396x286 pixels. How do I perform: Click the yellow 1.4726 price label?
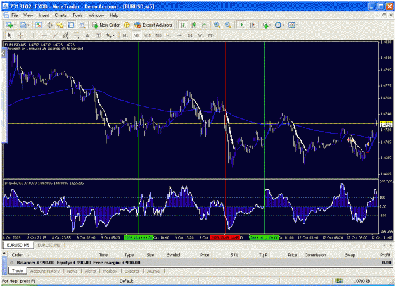tap(386, 124)
